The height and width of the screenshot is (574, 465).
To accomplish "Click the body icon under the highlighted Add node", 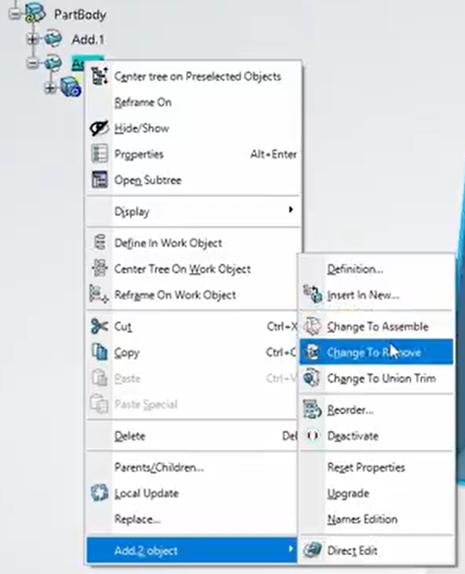I will [70, 87].
